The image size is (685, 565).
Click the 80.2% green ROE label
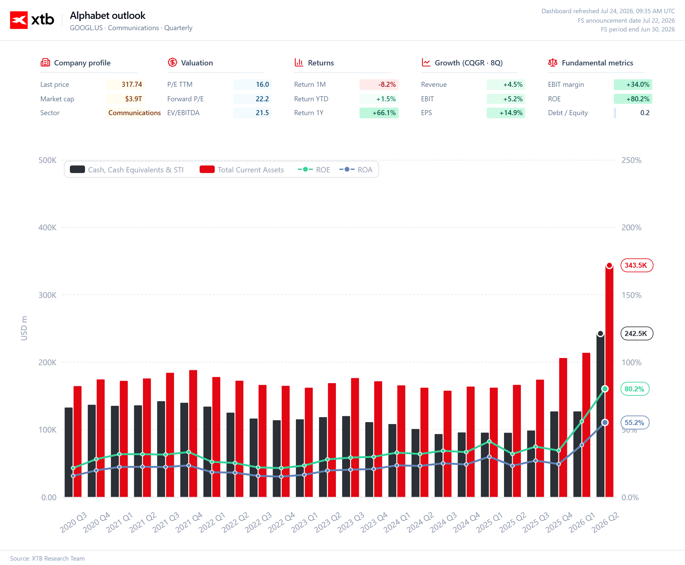pyautogui.click(x=635, y=389)
